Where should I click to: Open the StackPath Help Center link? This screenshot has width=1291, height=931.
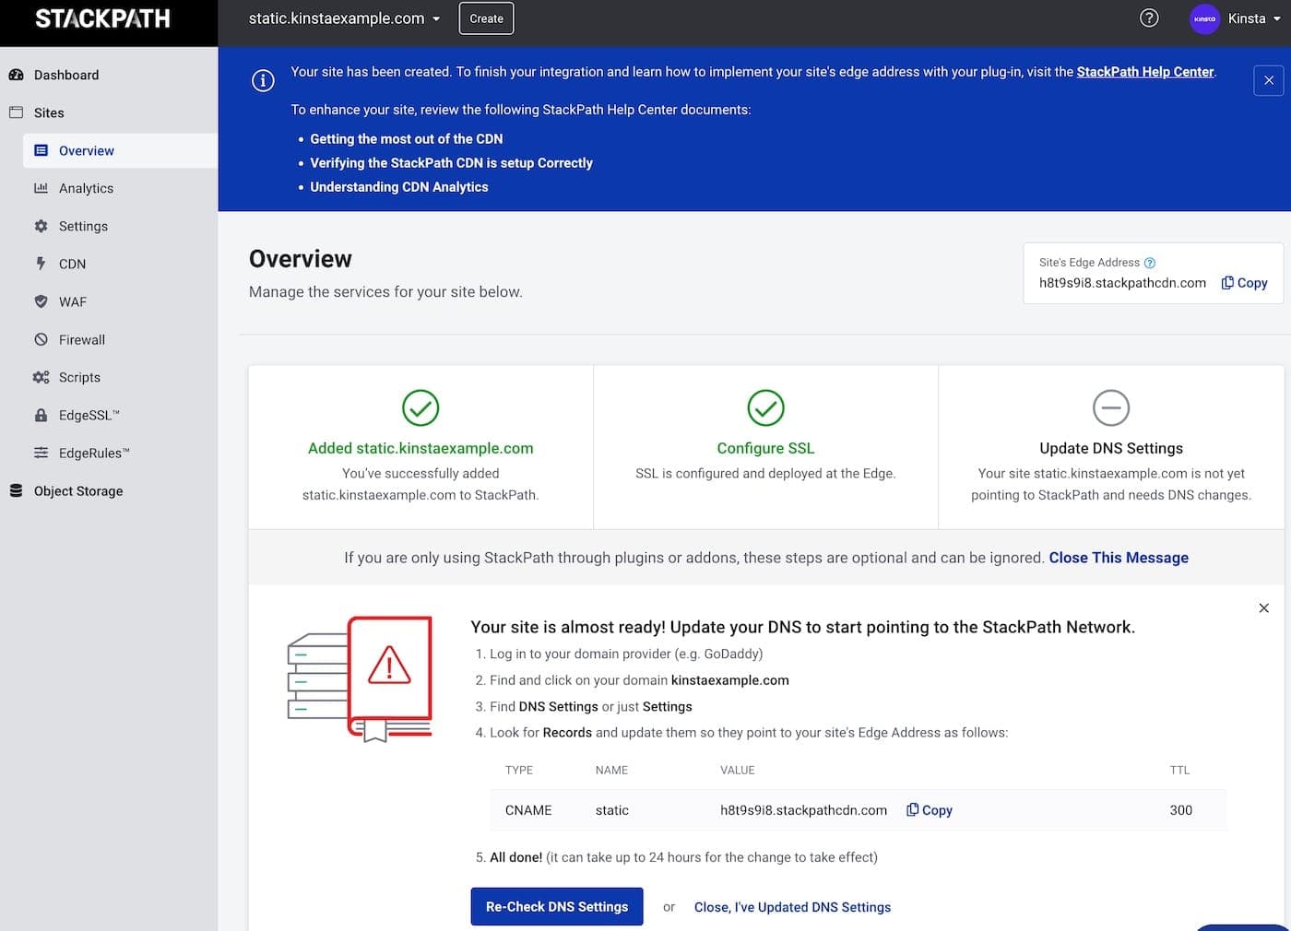(x=1145, y=71)
